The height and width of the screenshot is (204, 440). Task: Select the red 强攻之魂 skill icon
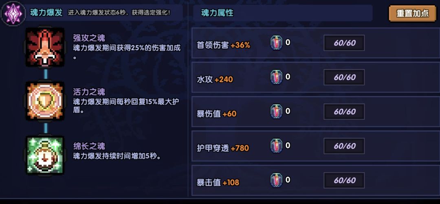tap(45, 48)
